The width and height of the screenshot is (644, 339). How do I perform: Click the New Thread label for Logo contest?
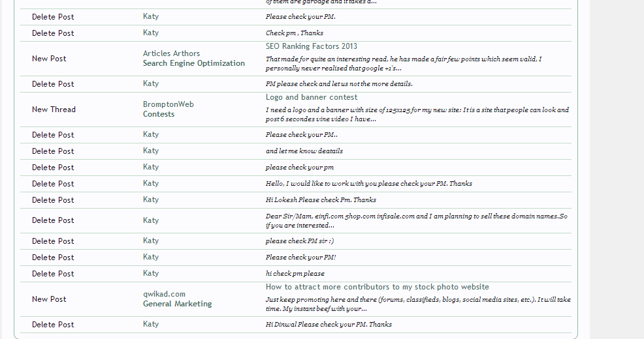[x=54, y=110]
